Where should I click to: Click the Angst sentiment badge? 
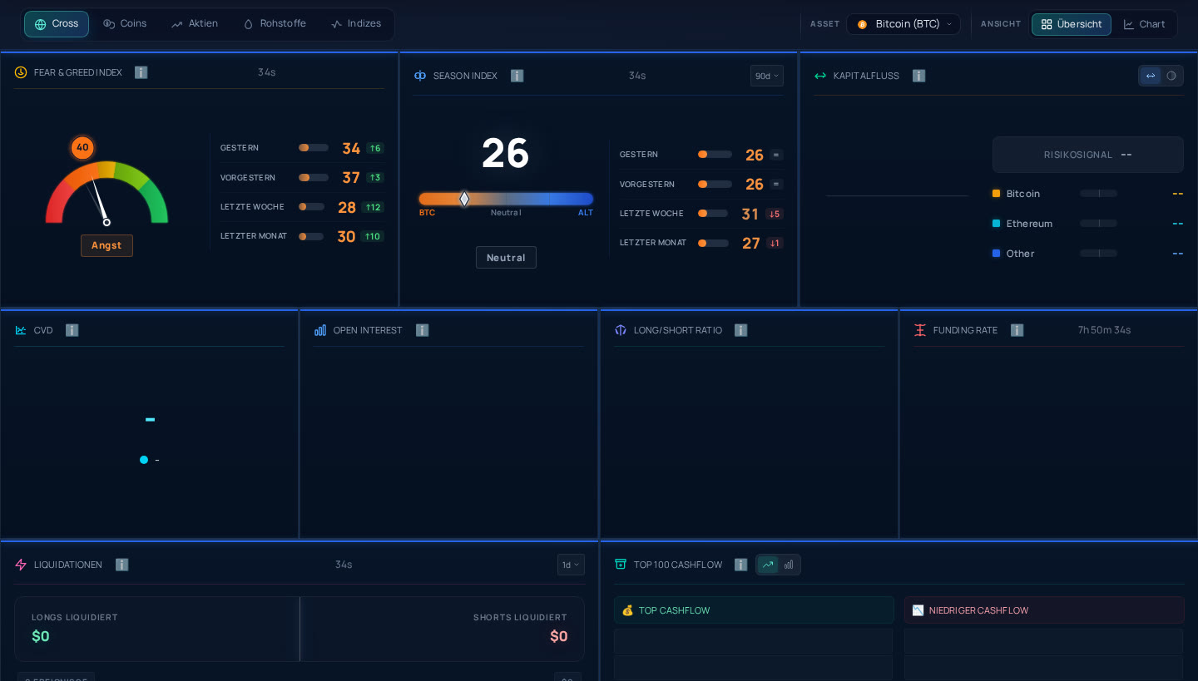tap(106, 245)
